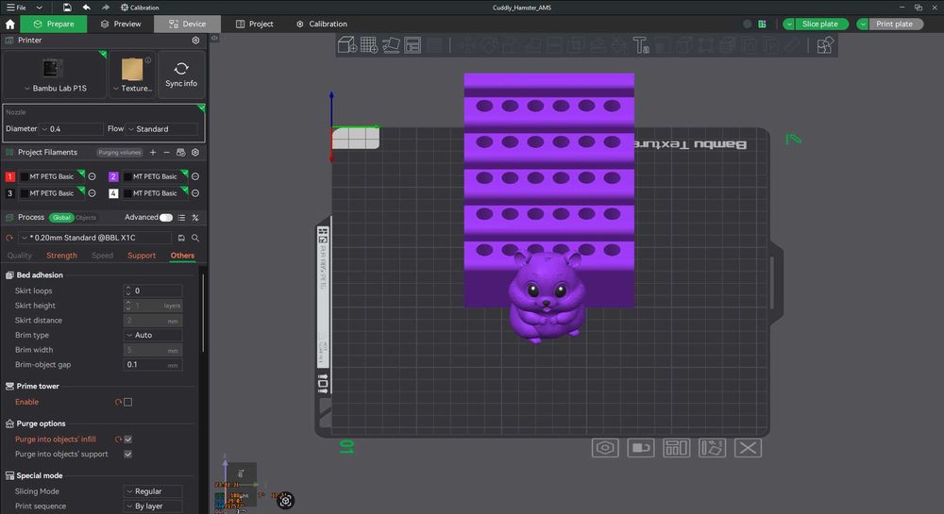
Task: Click the Print plate button
Action: click(895, 24)
